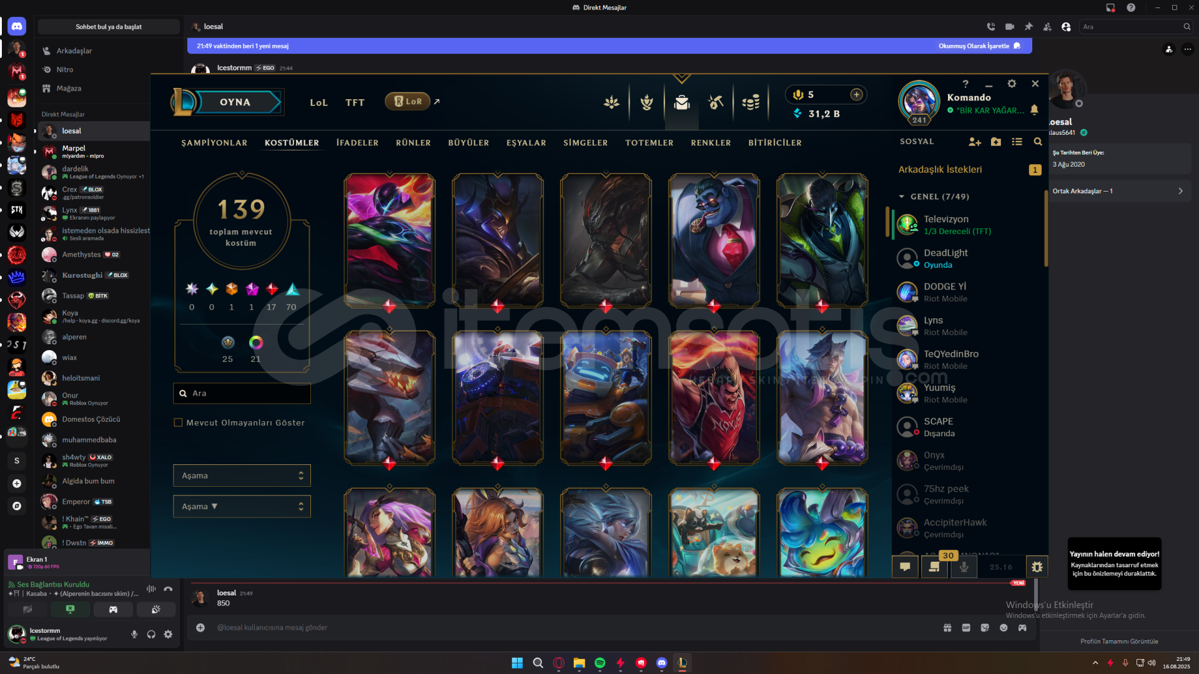Toggle Discord headphones deafen
The height and width of the screenshot is (674, 1199).
(151, 634)
